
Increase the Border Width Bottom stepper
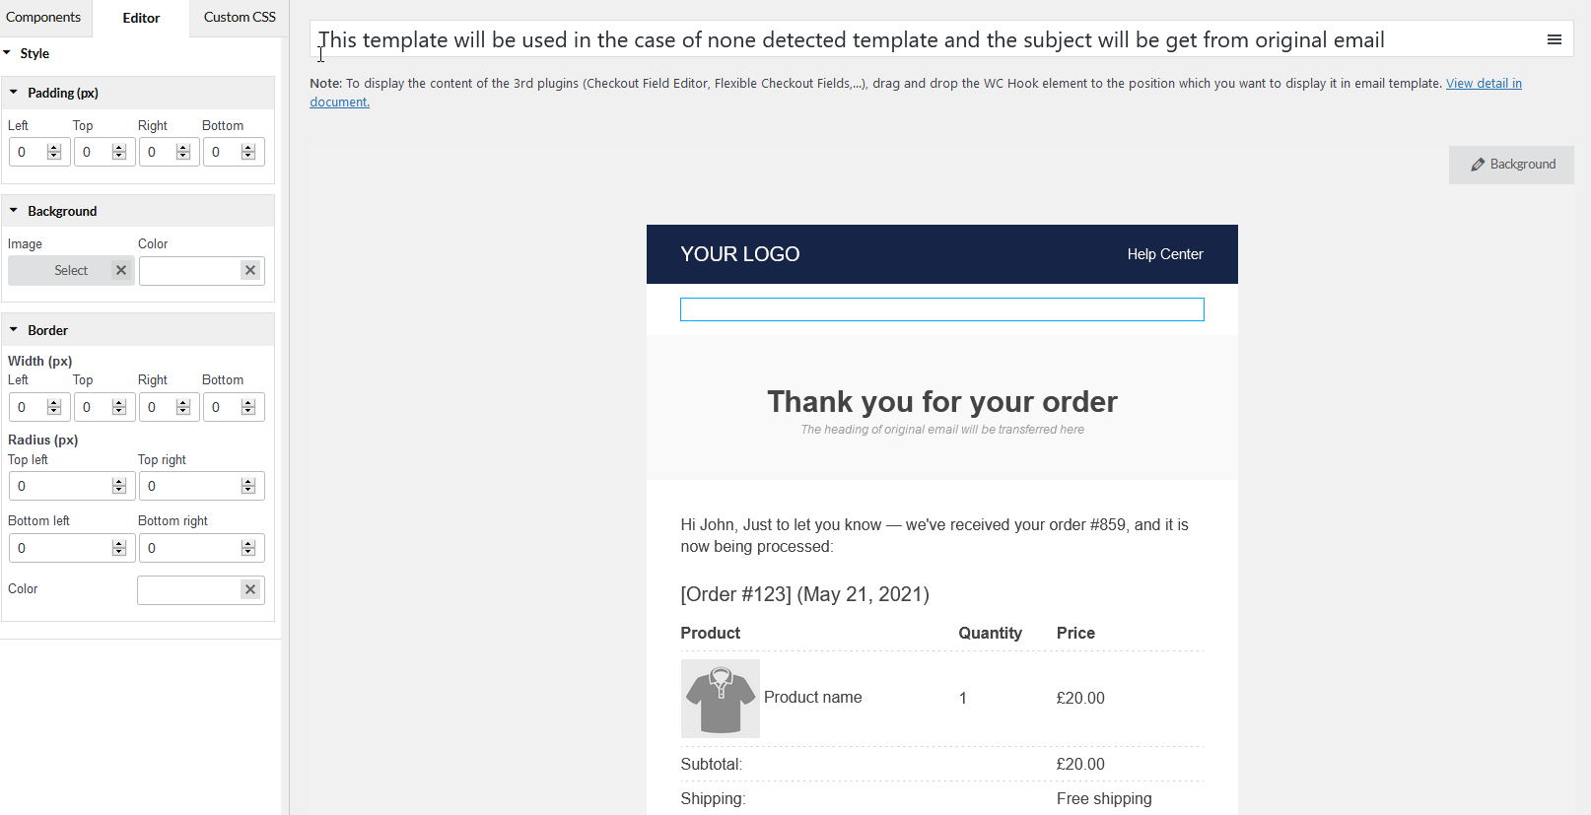(x=248, y=403)
